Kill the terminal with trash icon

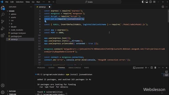[x=155, y=68]
